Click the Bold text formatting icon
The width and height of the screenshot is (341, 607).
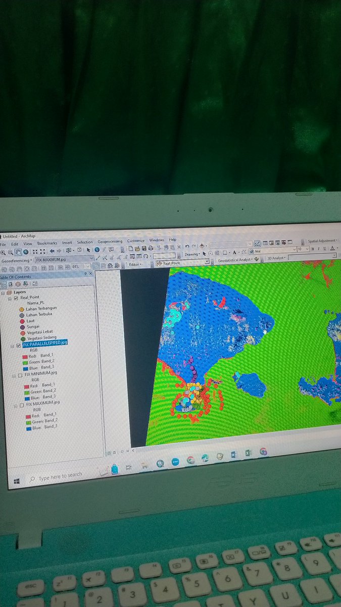pyautogui.click(x=312, y=249)
